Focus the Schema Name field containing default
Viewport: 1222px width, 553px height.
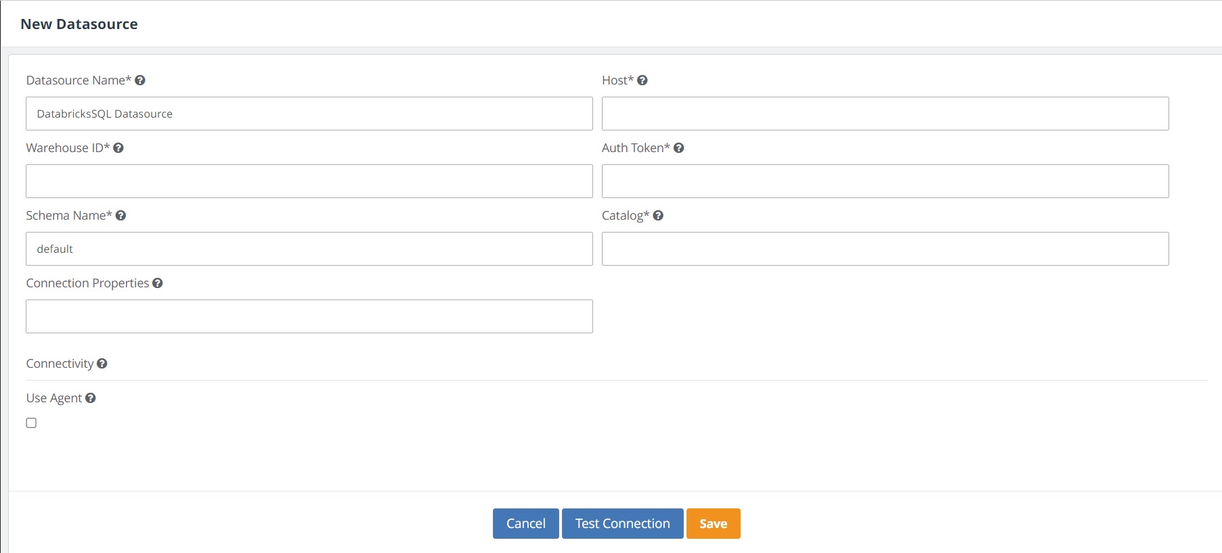tap(309, 249)
